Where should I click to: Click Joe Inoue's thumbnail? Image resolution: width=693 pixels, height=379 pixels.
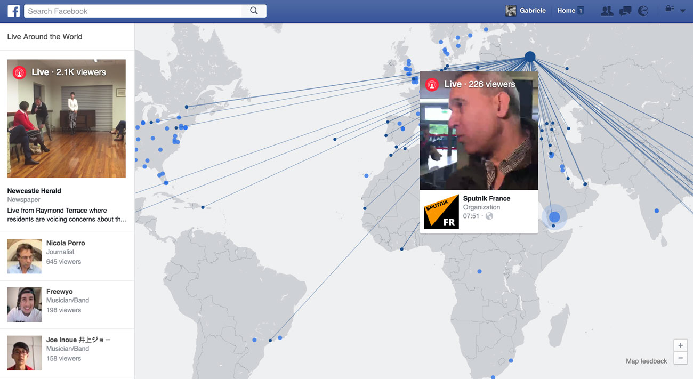tap(25, 353)
